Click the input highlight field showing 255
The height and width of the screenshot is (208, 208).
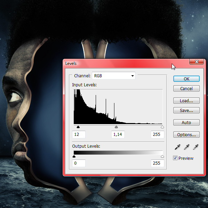click(157, 135)
